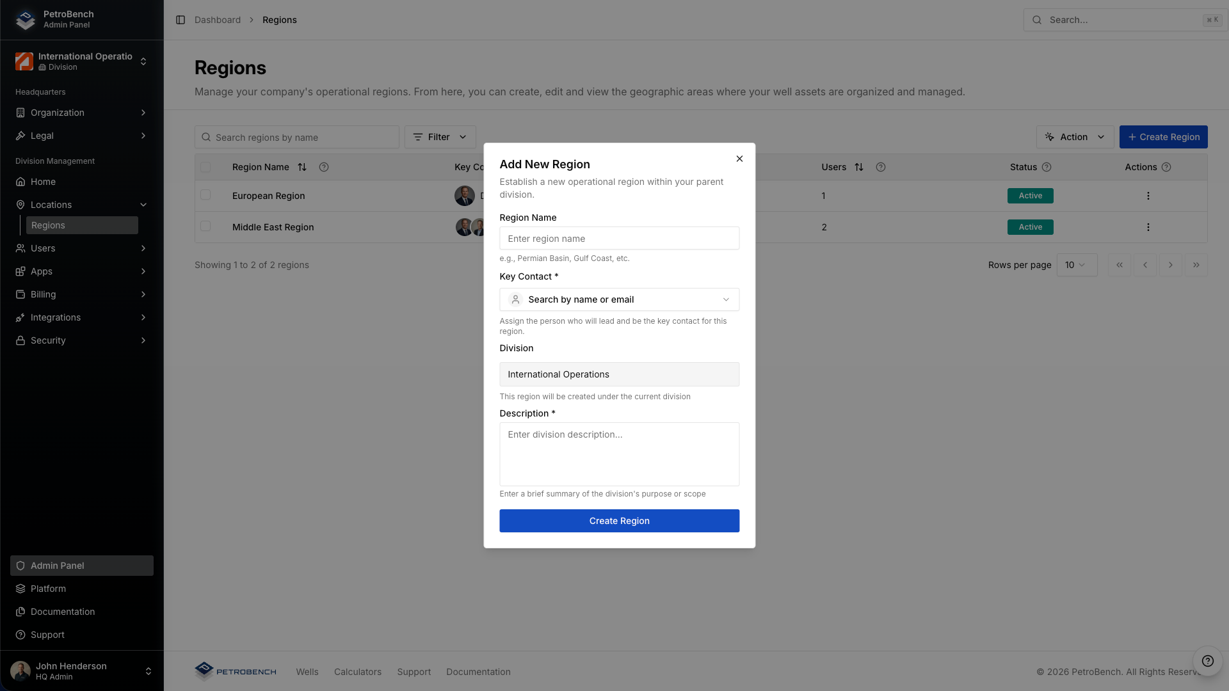
Task: Click the European Region name cell
Action: pyautogui.click(x=268, y=196)
